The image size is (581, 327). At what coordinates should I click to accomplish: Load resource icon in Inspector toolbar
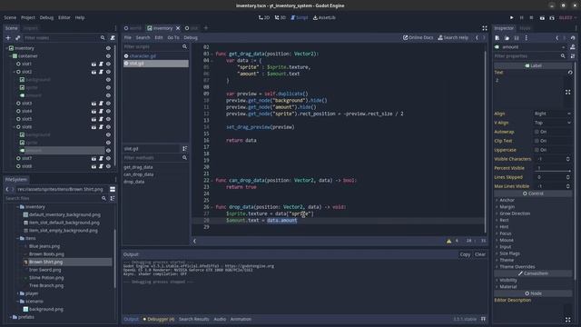click(x=507, y=38)
